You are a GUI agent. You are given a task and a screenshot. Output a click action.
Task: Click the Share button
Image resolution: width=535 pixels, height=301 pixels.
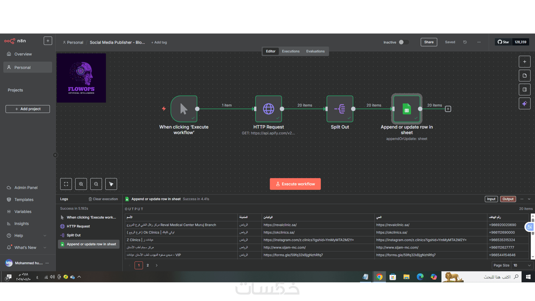[x=429, y=42]
